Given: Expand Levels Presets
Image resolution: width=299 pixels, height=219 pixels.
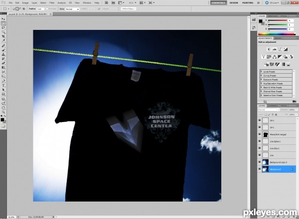Looking at the screenshot, I should coord(261,72).
